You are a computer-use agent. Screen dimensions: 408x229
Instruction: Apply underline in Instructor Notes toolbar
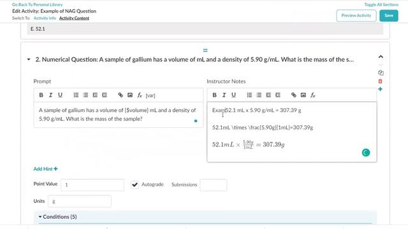(x=233, y=95)
